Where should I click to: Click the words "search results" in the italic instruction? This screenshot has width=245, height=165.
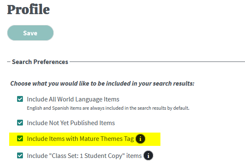(173, 84)
